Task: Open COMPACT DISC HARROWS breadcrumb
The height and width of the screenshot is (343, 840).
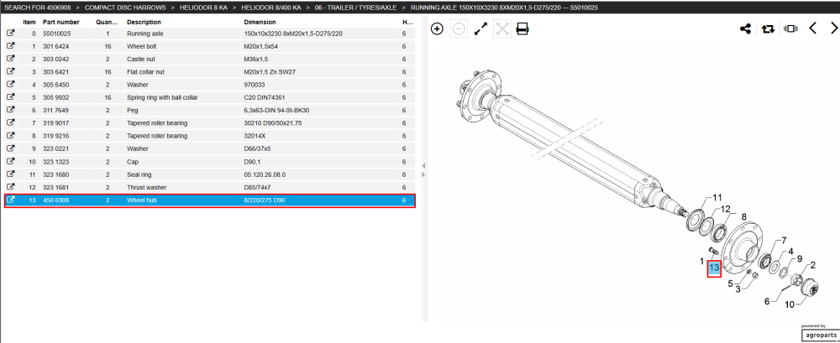Action: (125, 8)
